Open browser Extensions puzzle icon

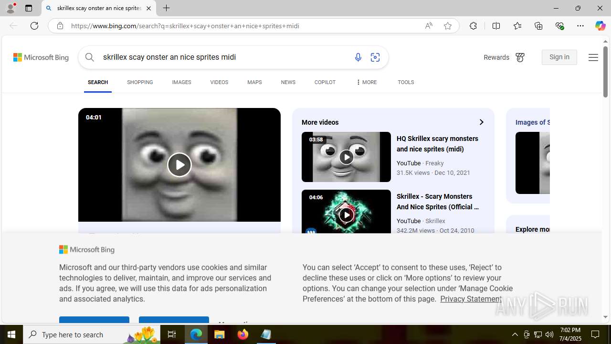pyautogui.click(x=473, y=26)
